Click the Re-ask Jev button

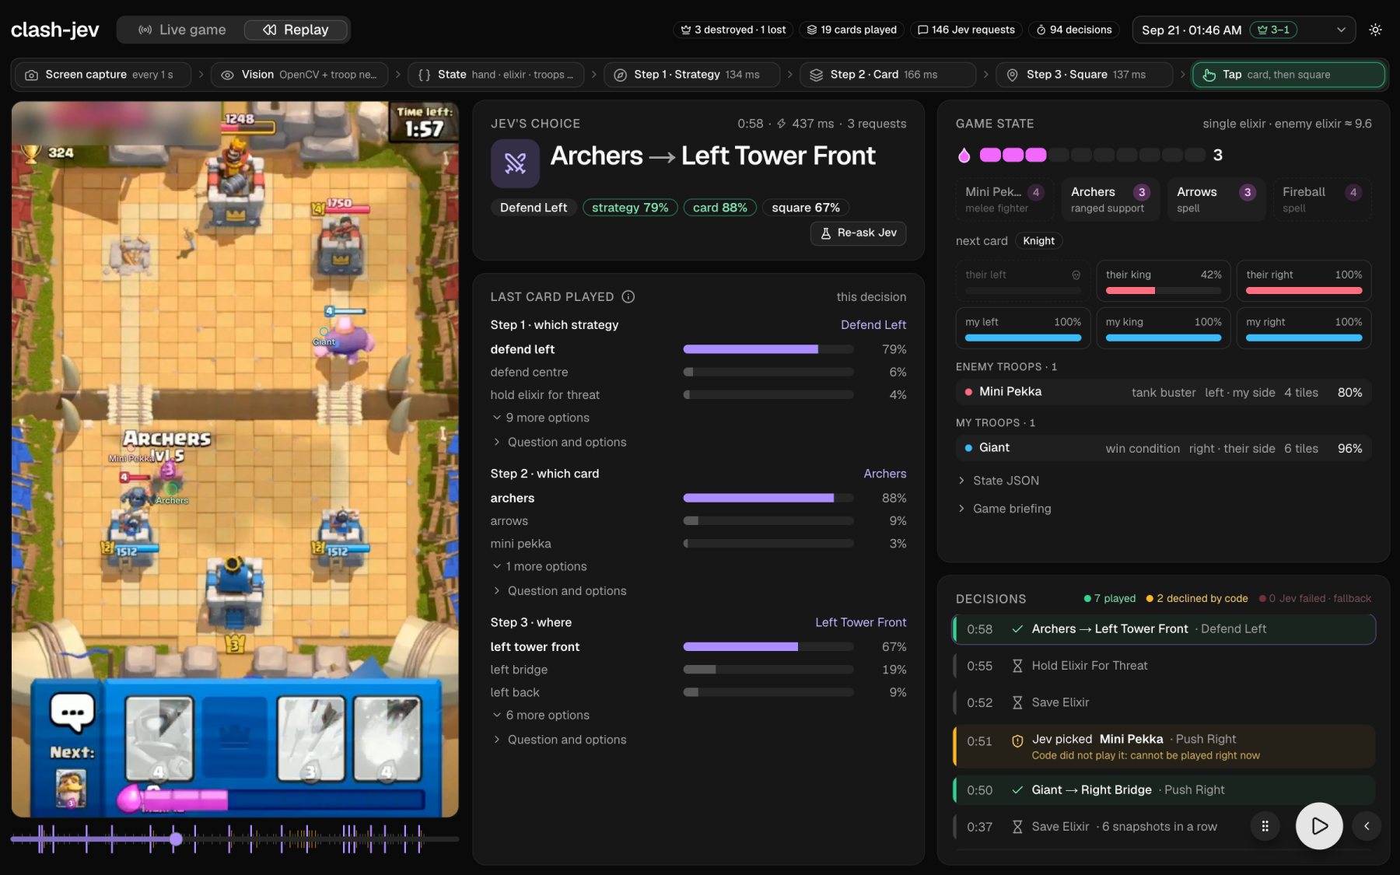[859, 233]
